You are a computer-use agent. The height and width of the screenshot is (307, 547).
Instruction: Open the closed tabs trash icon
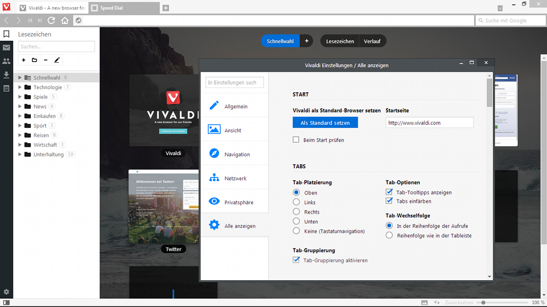pyautogui.click(x=500, y=8)
